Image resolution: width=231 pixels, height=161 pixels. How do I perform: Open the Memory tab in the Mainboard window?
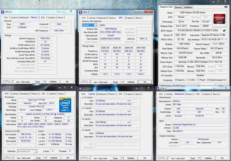(189, 94)
